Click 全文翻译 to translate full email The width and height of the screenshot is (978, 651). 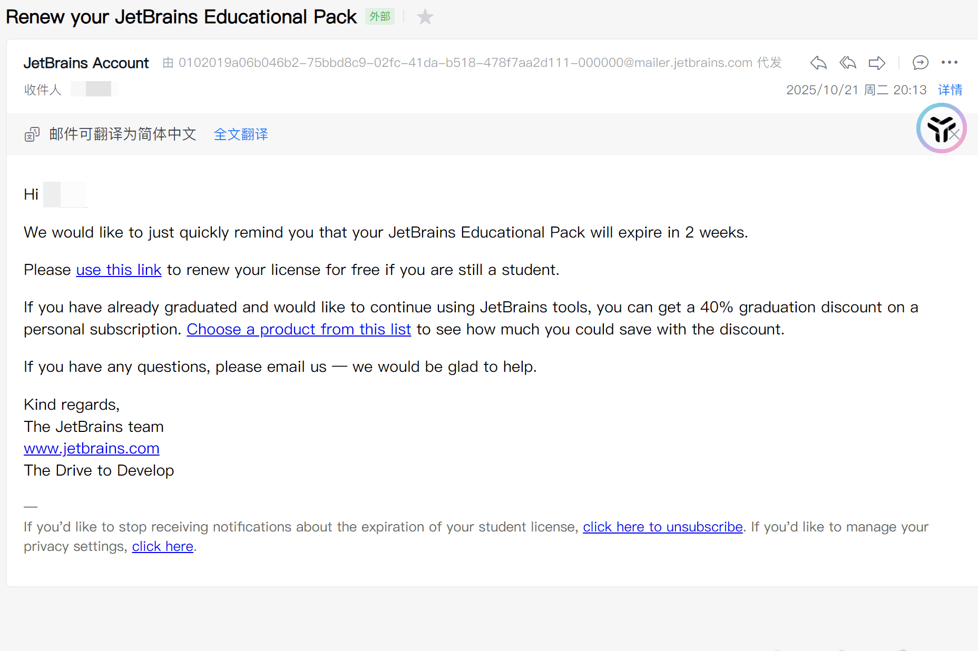[241, 135]
